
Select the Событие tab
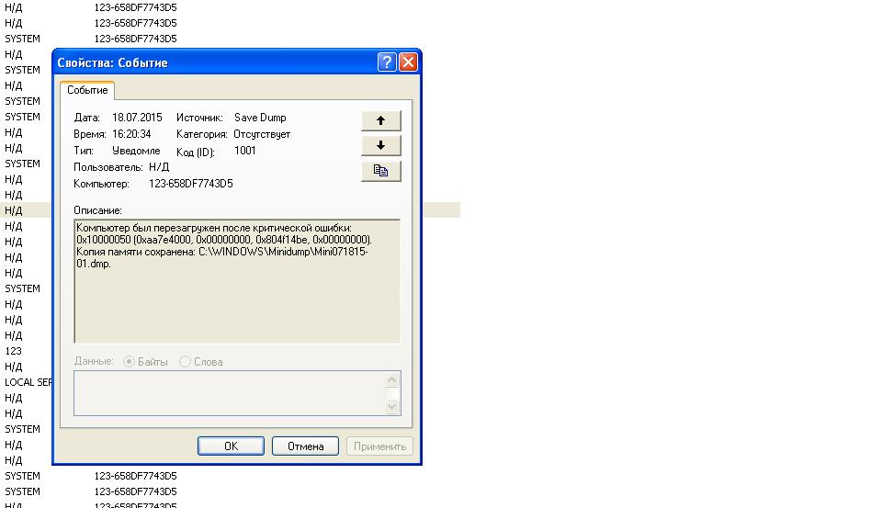pos(87,90)
